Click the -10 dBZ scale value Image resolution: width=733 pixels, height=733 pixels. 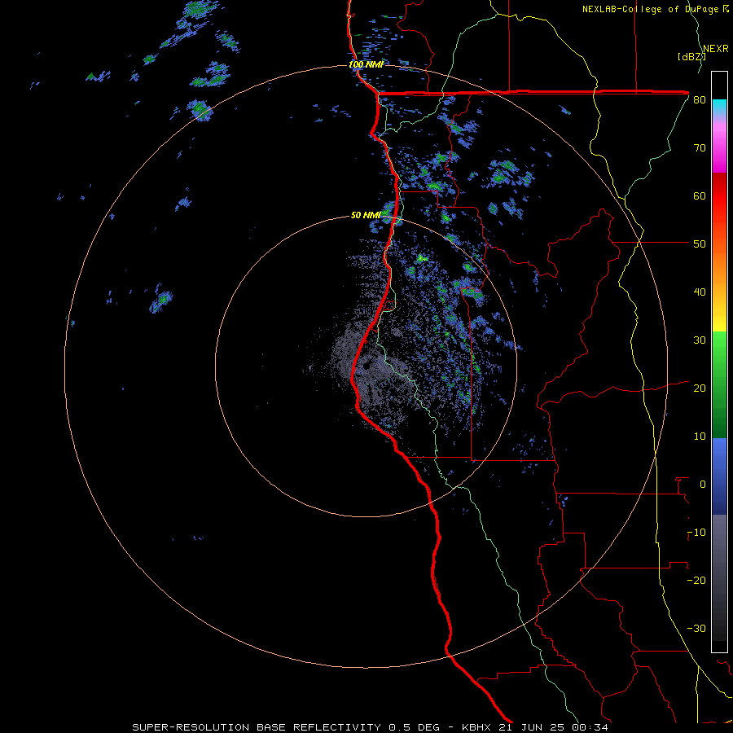(696, 533)
